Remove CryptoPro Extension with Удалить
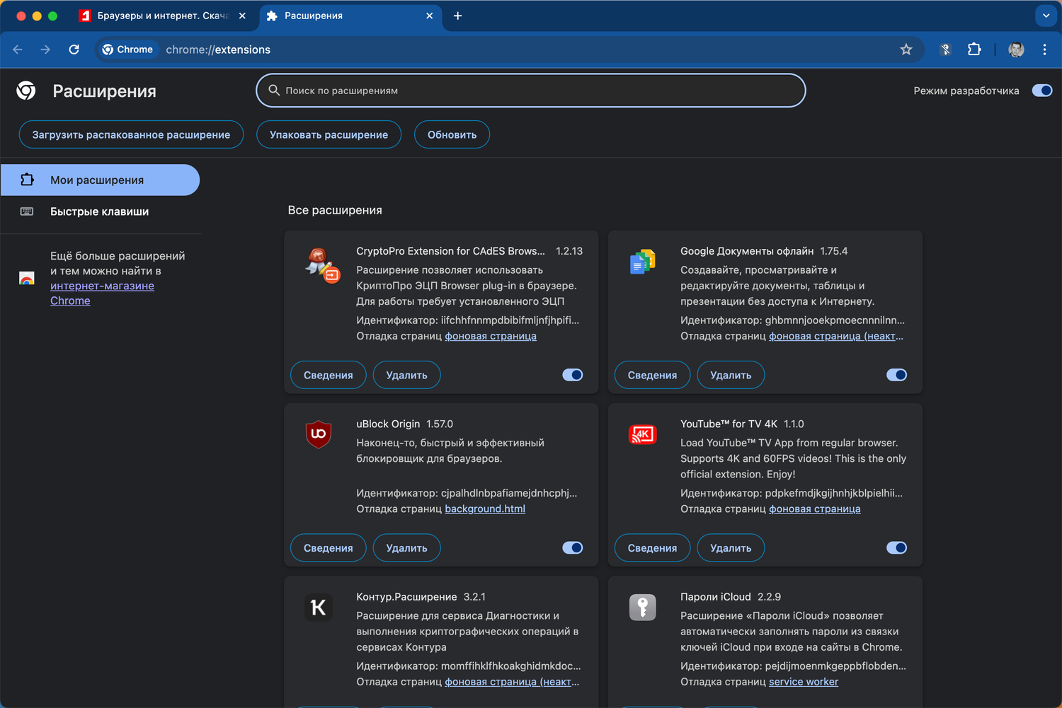Image resolution: width=1062 pixels, height=708 pixels. coord(406,375)
